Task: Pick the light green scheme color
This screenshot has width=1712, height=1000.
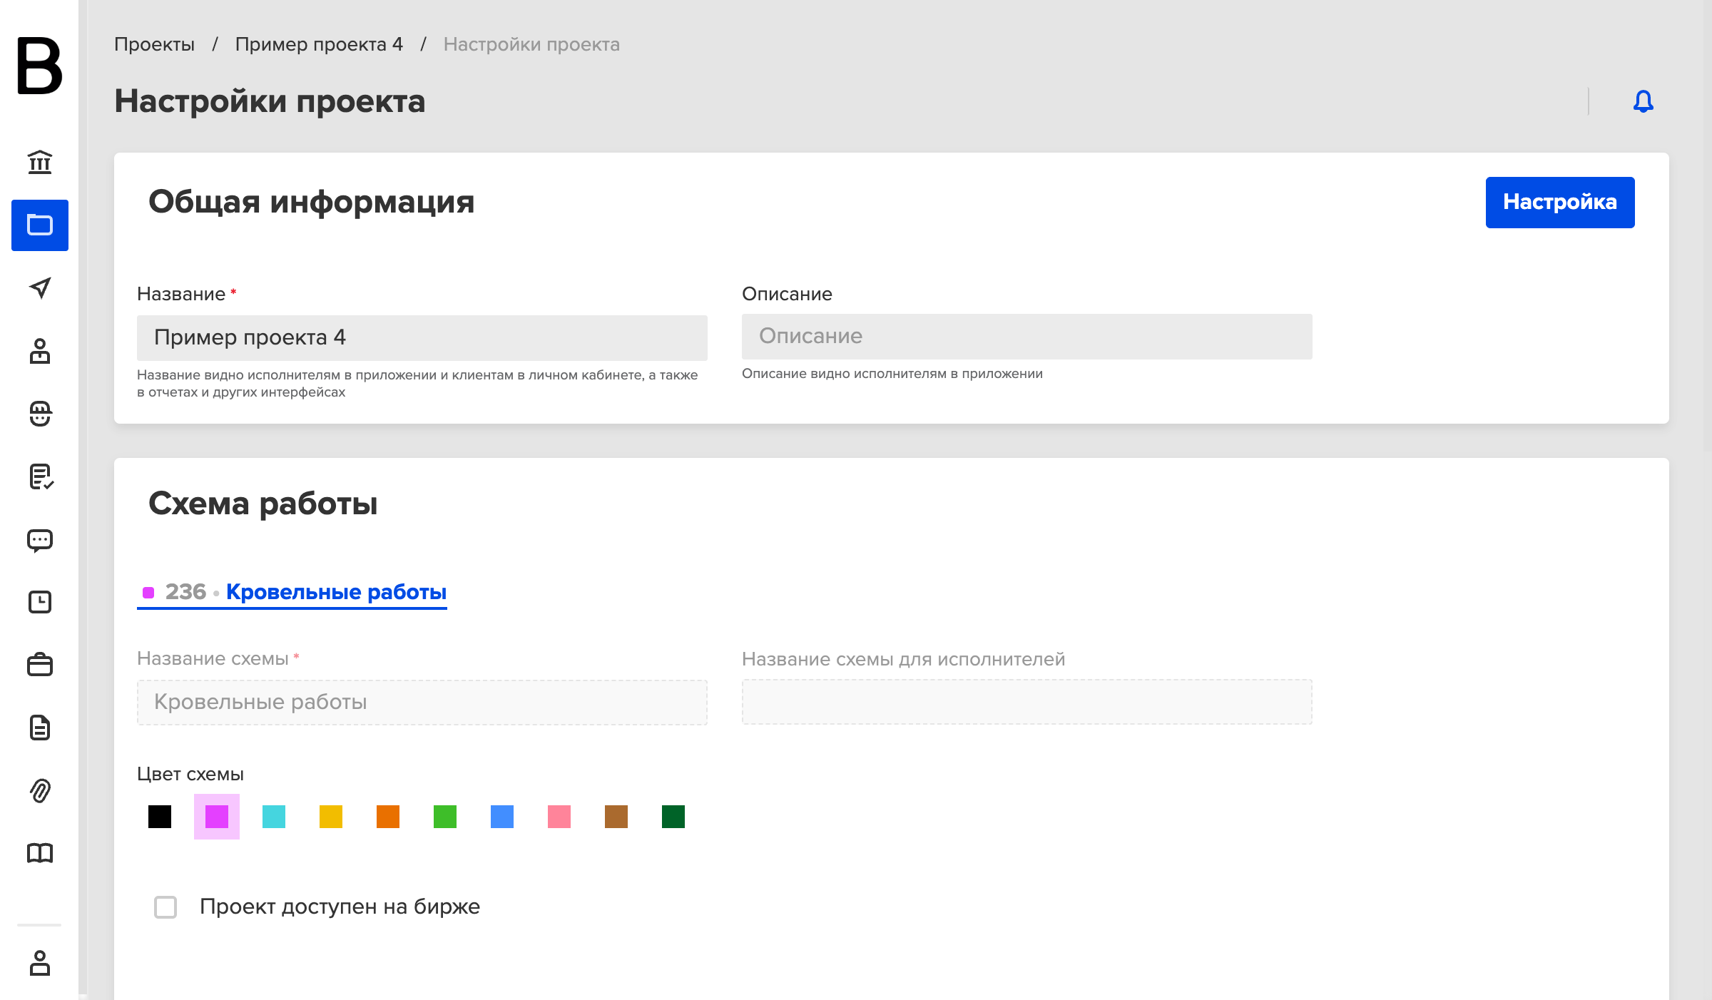Action: click(445, 817)
